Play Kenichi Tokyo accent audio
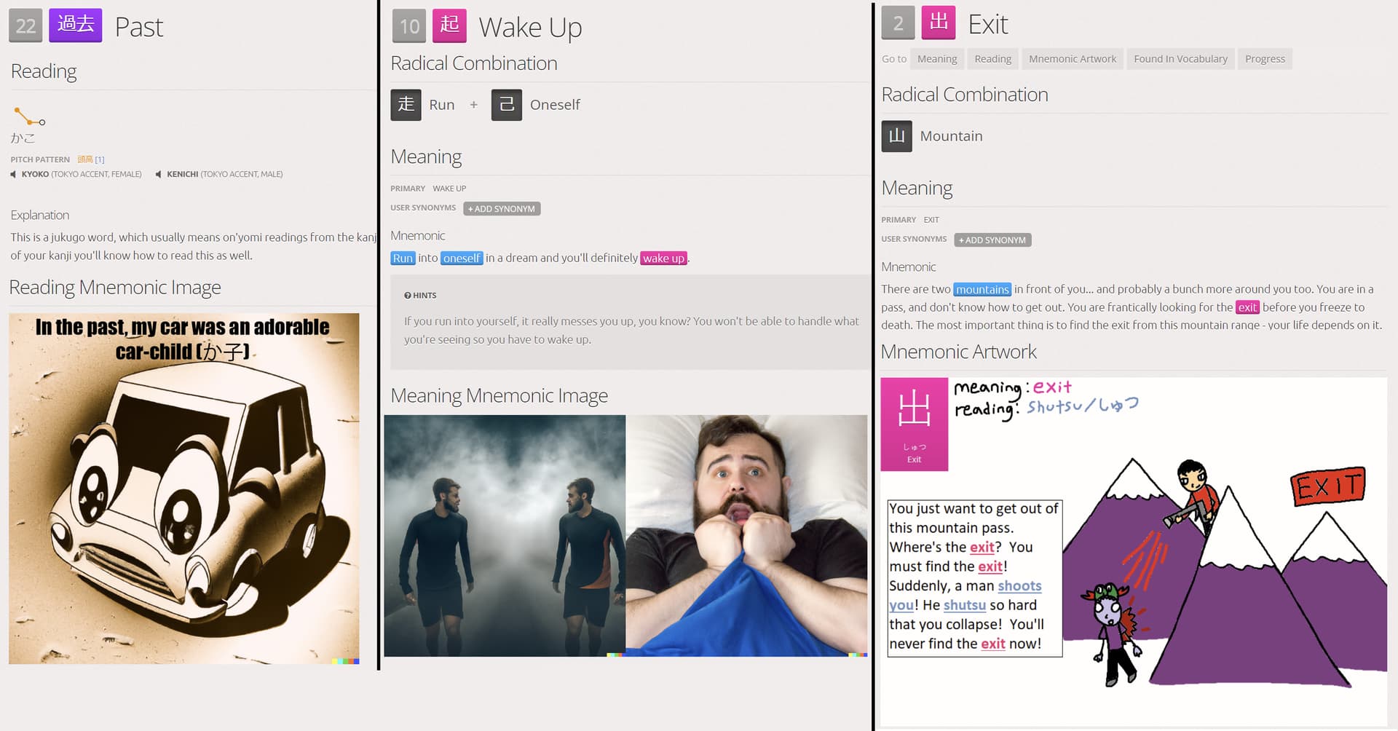Screen dimensions: 1398x731 click(219, 174)
